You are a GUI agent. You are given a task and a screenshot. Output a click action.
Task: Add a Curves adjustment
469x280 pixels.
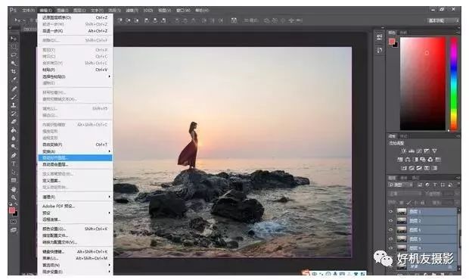coord(419,151)
